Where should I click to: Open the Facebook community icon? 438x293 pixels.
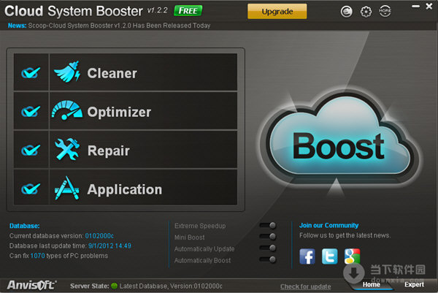click(307, 256)
